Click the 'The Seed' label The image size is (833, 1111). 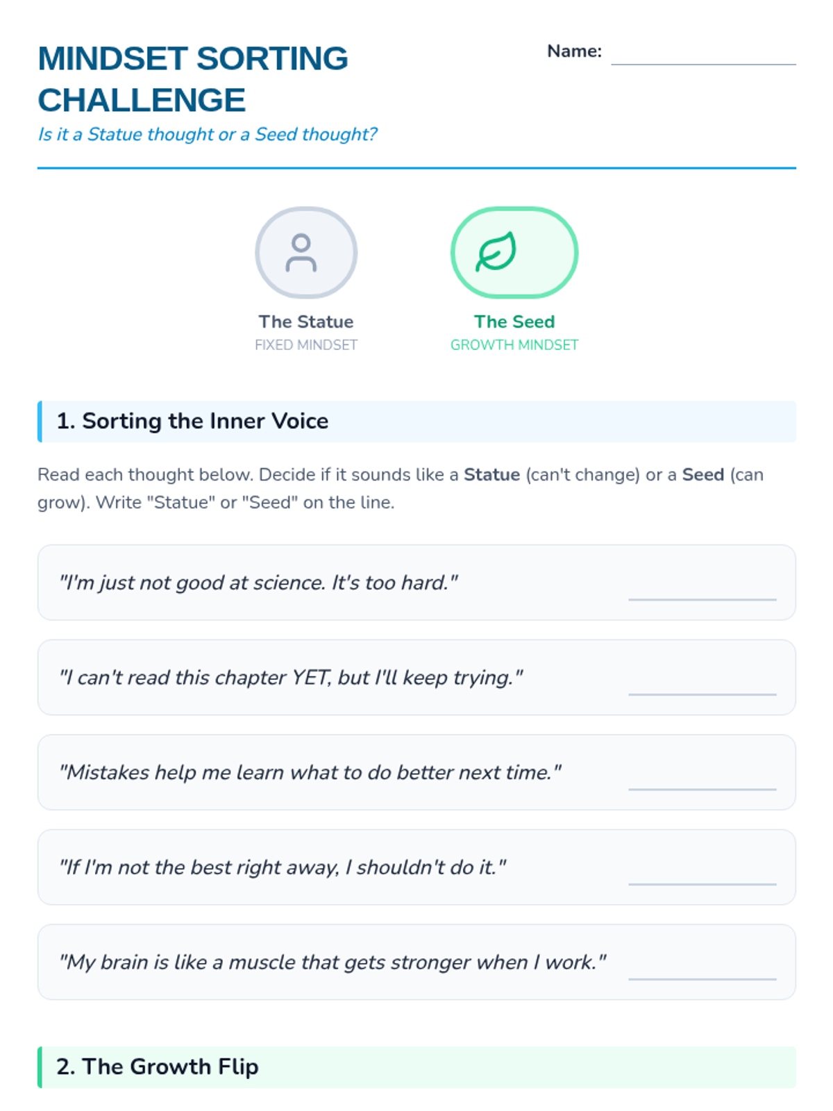click(x=514, y=321)
